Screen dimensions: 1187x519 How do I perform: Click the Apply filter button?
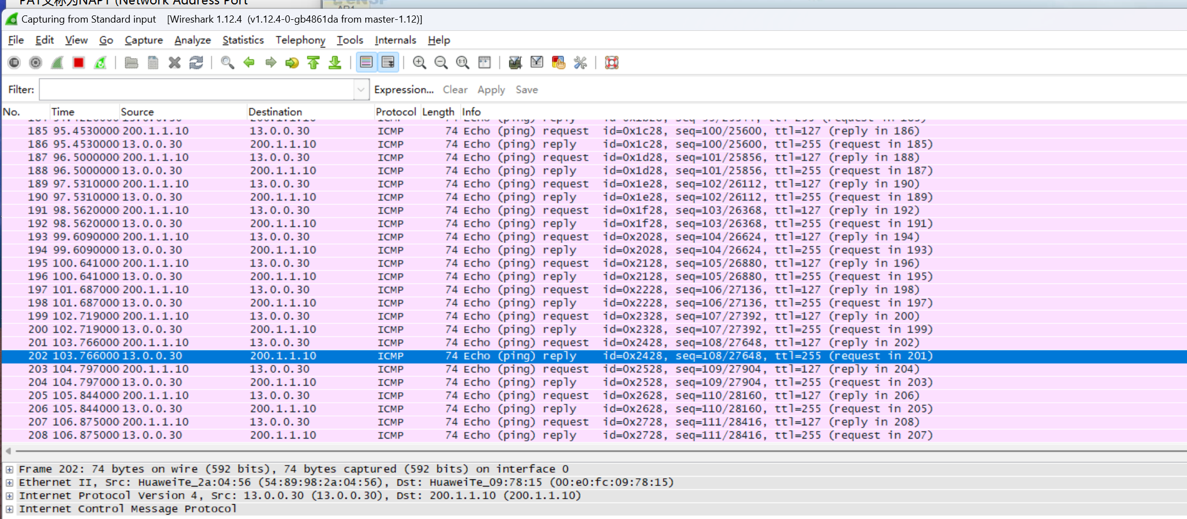[491, 90]
